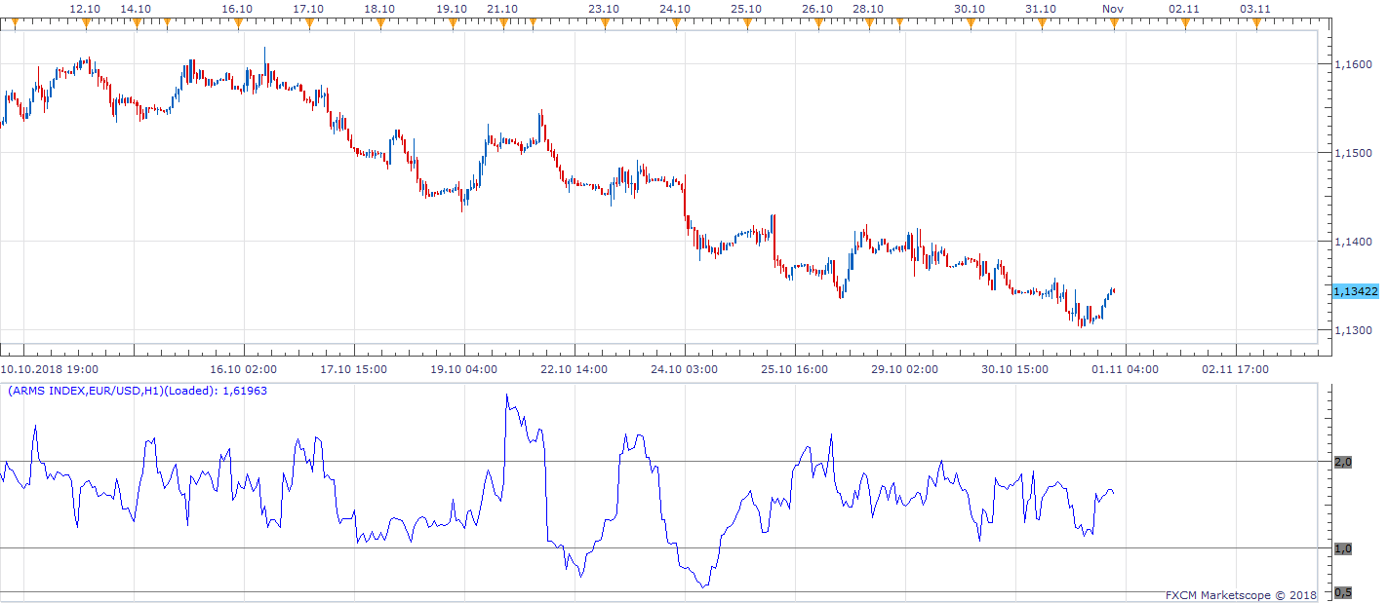The width and height of the screenshot is (1388, 603).
Task: Click the 12.10 day marker triangle
Action: (86, 23)
